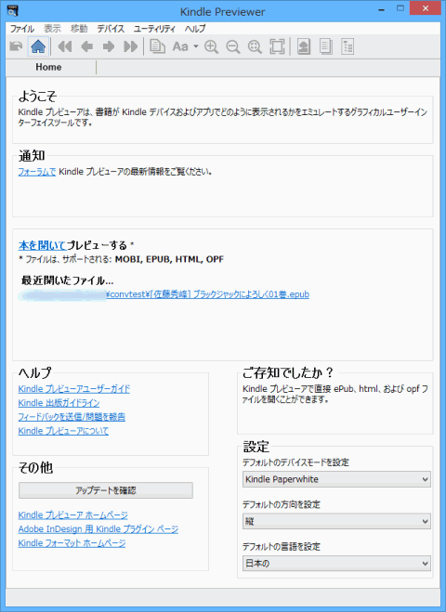446x612 pixels.
Task: Open recent file ブラックジャックによろしく01巻.epub
Action: [207, 294]
